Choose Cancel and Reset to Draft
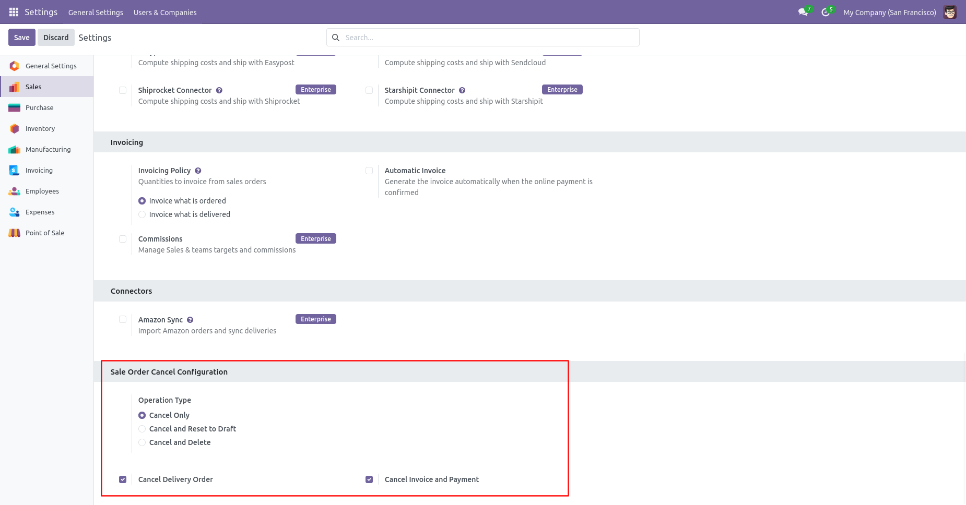This screenshot has height=505, width=966. coord(142,429)
